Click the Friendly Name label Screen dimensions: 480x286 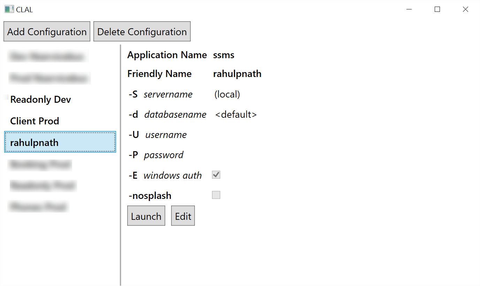(159, 74)
